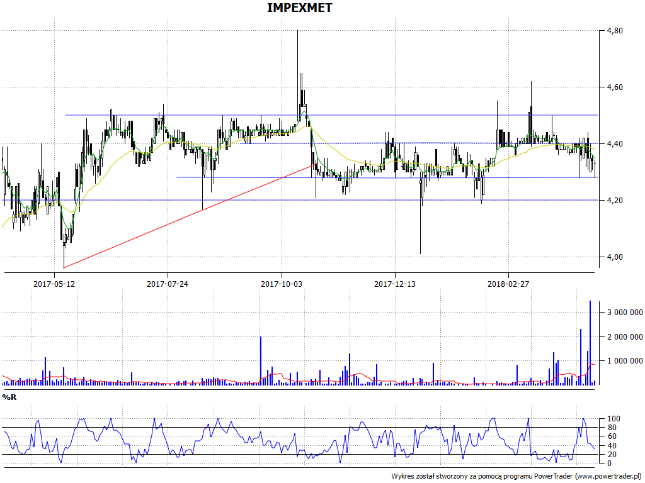Viewport: 645px width, 483px height.
Task: Click the red rising trend line
Action: (190, 216)
